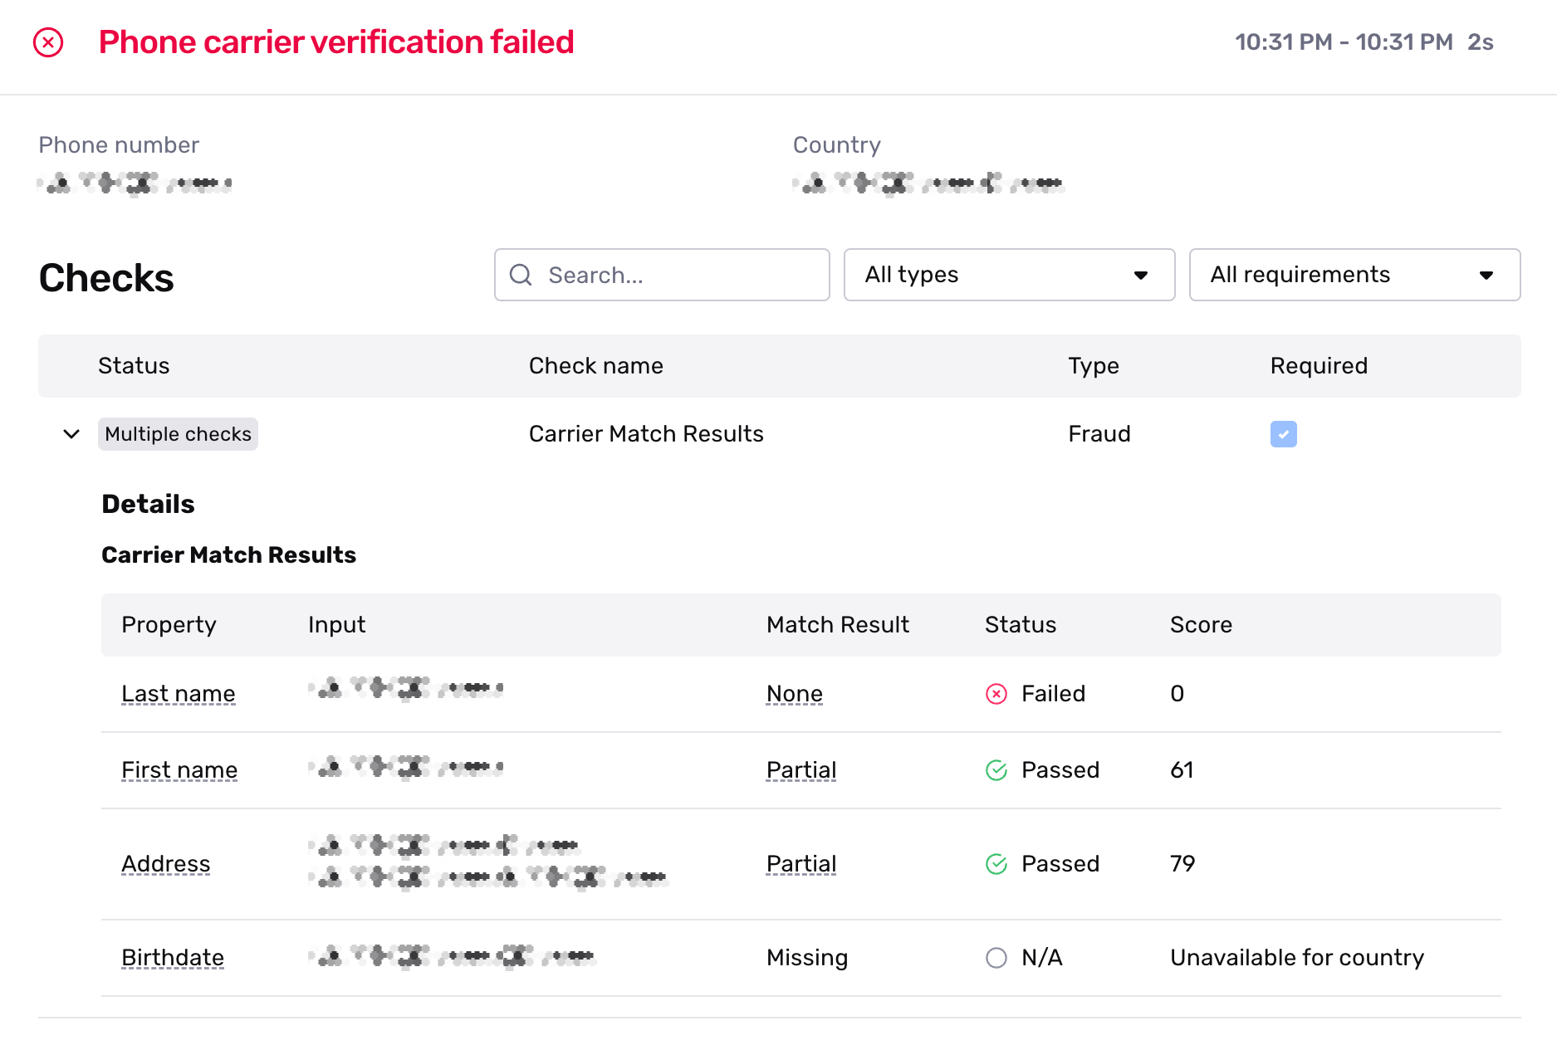Click the Multiple checks status badge
Screen dimensions: 1557x1045
click(x=178, y=434)
